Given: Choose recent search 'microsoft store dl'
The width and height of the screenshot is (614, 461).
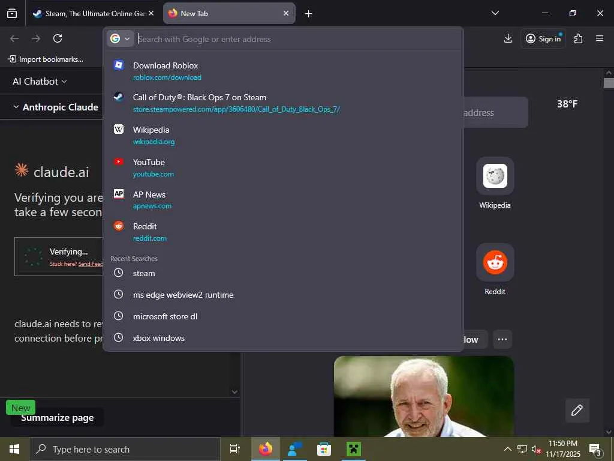Looking at the screenshot, I should pyautogui.click(x=284, y=316).
